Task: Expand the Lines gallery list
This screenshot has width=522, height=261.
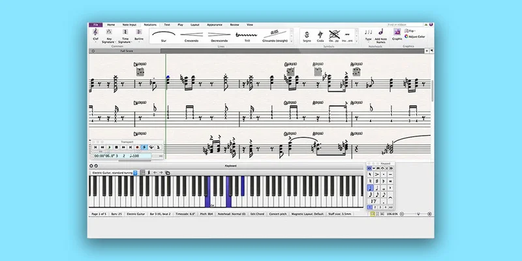Action: point(292,41)
